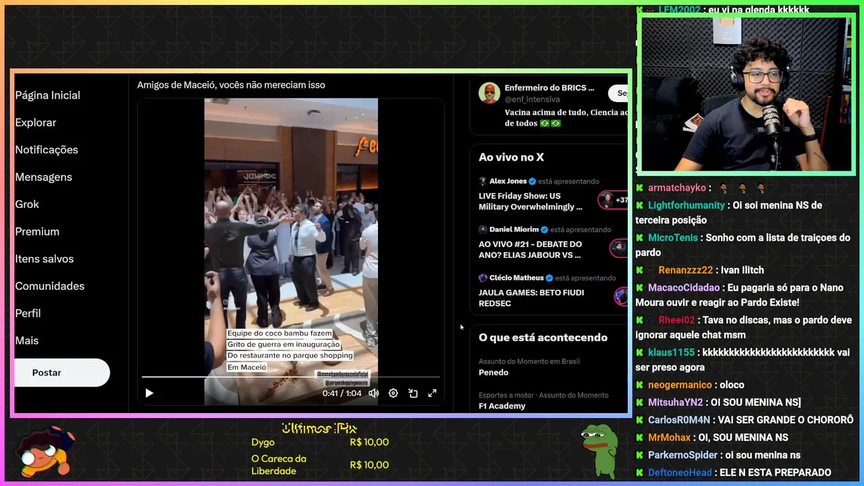The width and height of the screenshot is (864, 486).
Task: Open Grok from sidebar
Action: 27,204
